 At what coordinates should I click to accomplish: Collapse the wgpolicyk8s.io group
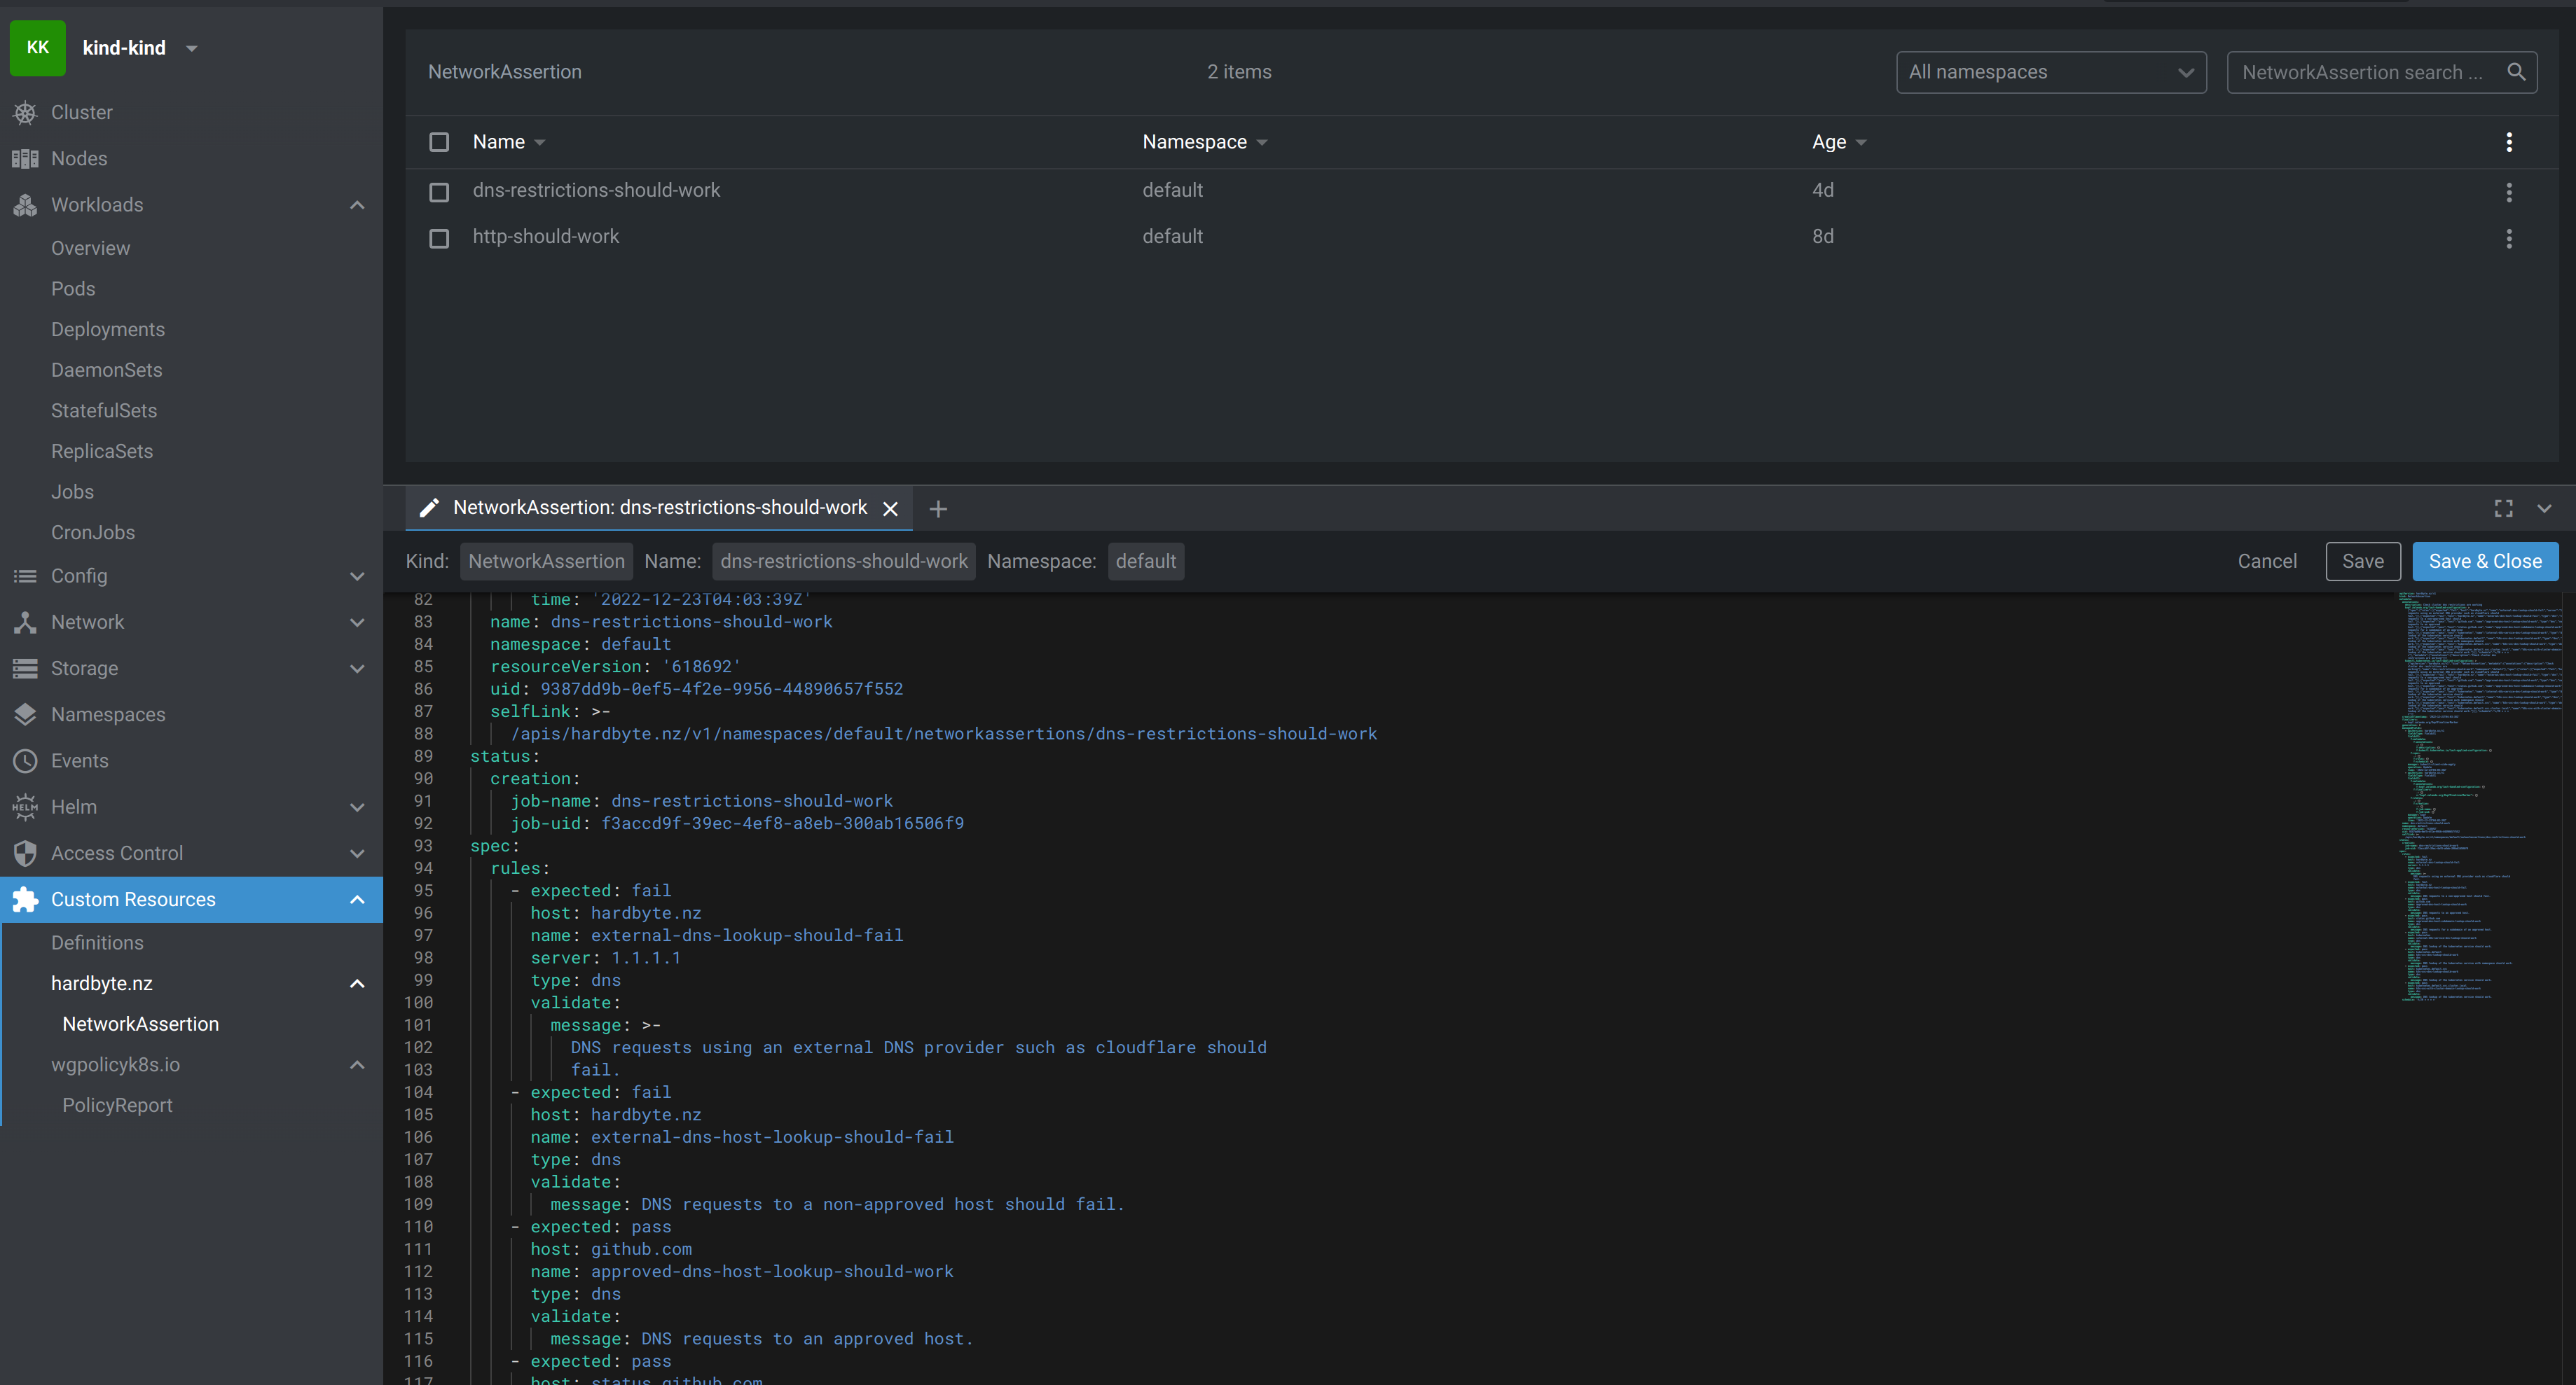(x=356, y=1064)
